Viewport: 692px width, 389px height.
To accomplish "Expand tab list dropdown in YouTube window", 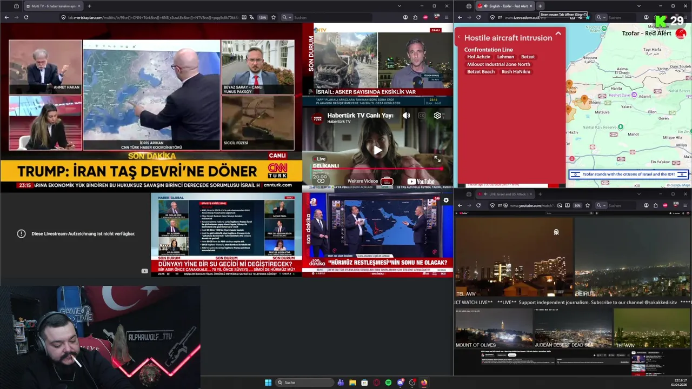I will [x=638, y=194].
